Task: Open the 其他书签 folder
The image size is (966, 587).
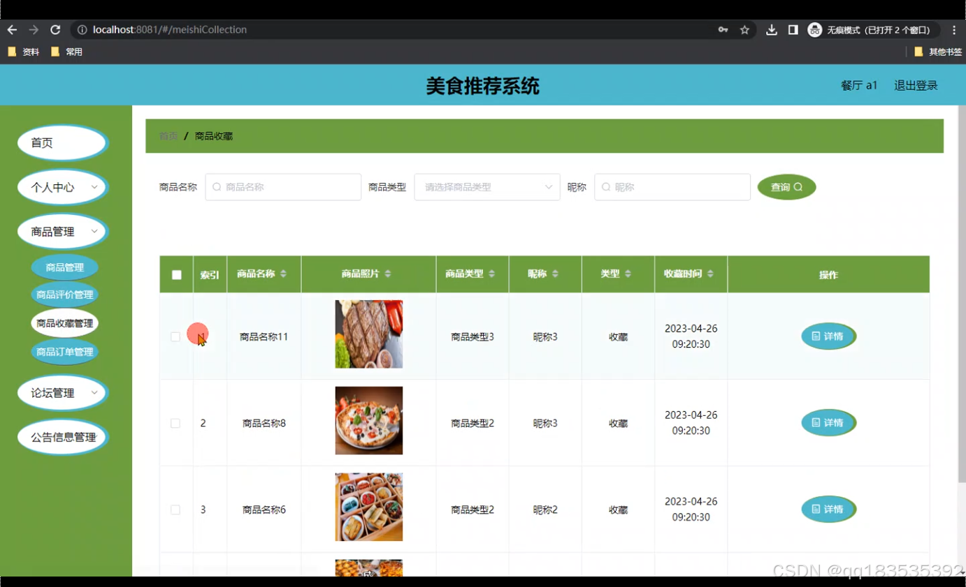Action: point(938,52)
